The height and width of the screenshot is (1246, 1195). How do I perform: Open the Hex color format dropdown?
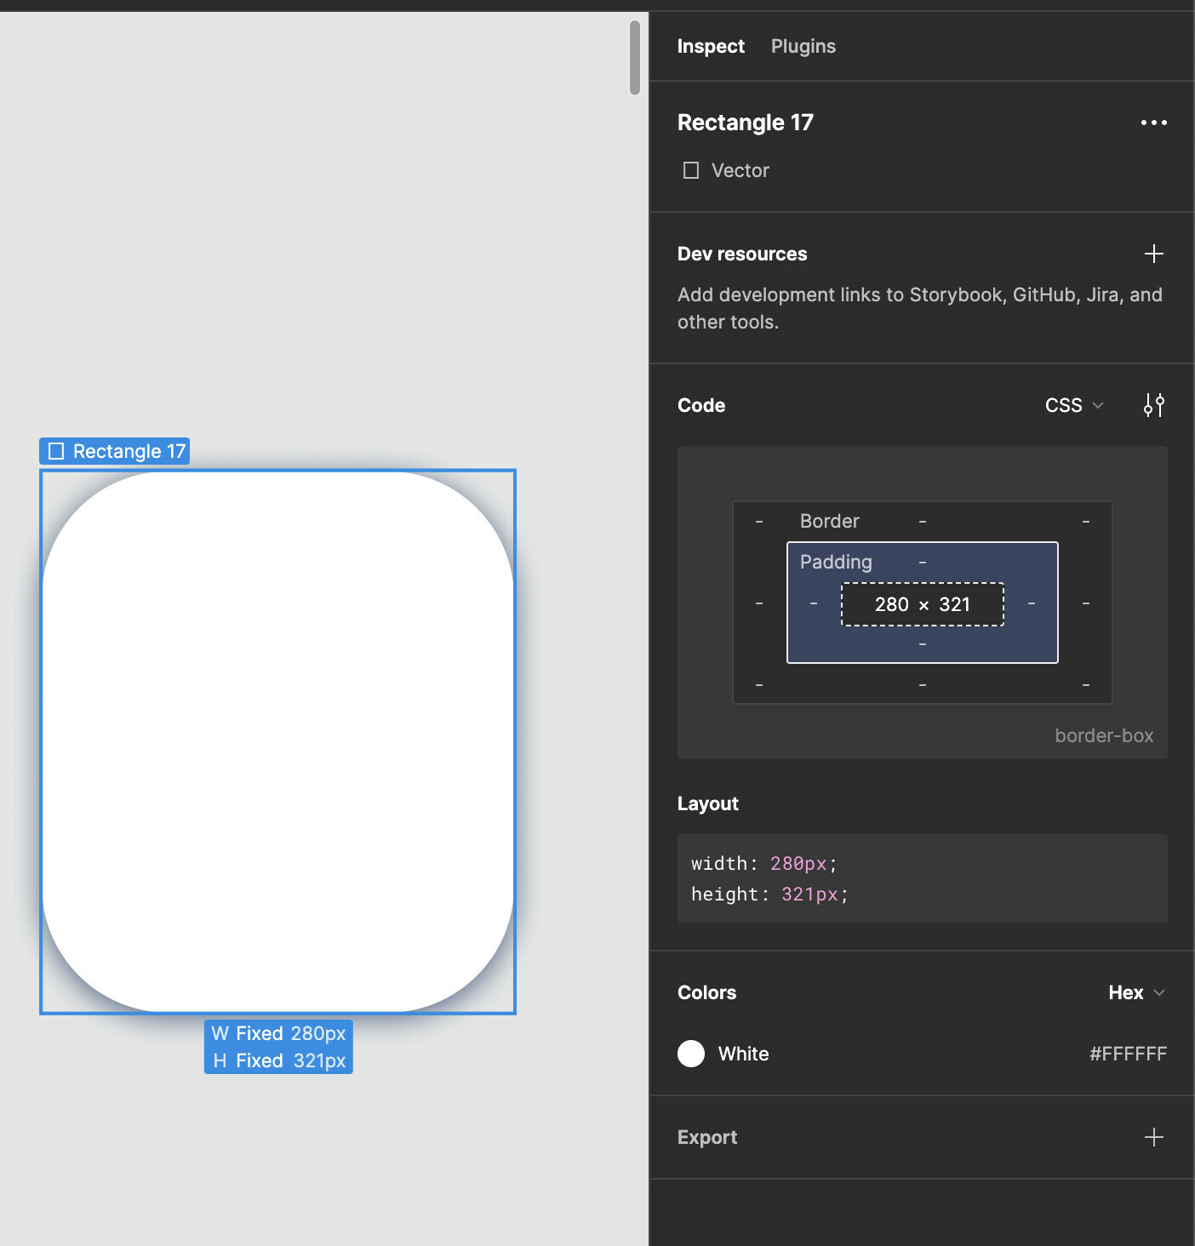(1136, 992)
